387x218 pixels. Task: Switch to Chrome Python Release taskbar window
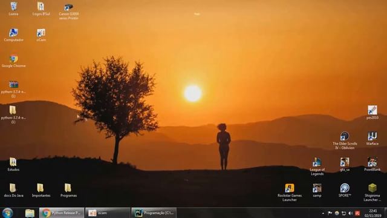[62, 213]
